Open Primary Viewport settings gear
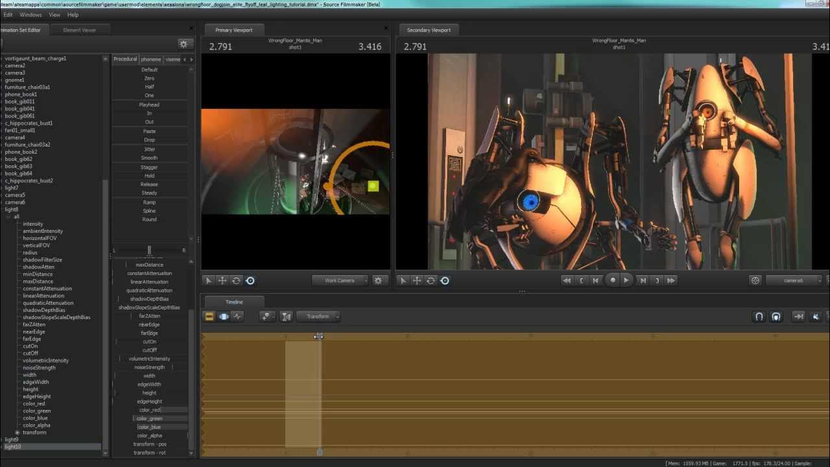Screen dimensions: 830x467 click(x=379, y=281)
